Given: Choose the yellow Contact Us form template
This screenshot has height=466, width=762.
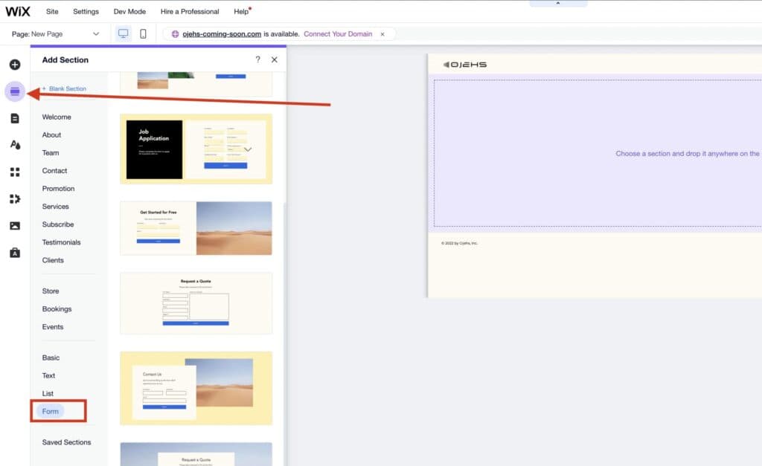Looking at the screenshot, I should (x=196, y=388).
